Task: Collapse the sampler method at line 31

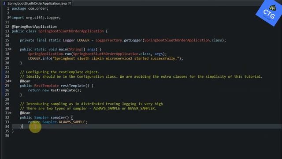Action: click(x=10, y=113)
